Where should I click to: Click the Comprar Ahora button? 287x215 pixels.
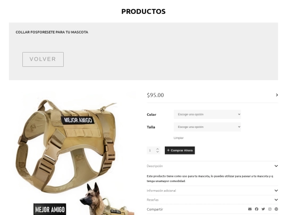180,150
